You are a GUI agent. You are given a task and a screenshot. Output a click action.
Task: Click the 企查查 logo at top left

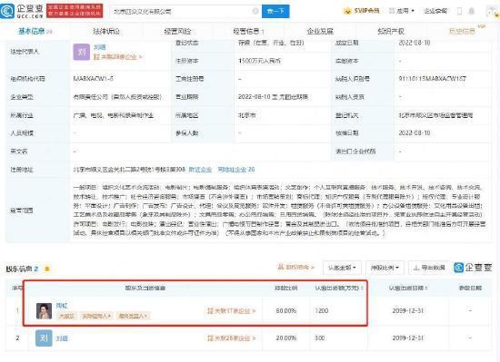coord(22,11)
